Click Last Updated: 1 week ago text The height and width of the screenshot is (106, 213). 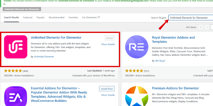(101, 70)
